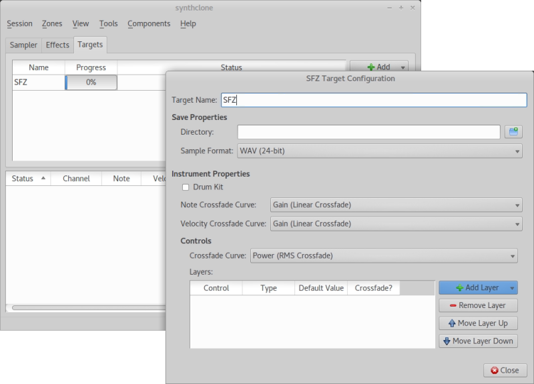The height and width of the screenshot is (384, 534).
Task: Click the Progress column header
Action: [91, 67]
